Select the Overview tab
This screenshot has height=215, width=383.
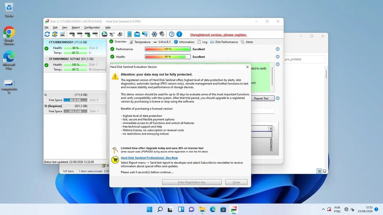pyautogui.click(x=118, y=42)
